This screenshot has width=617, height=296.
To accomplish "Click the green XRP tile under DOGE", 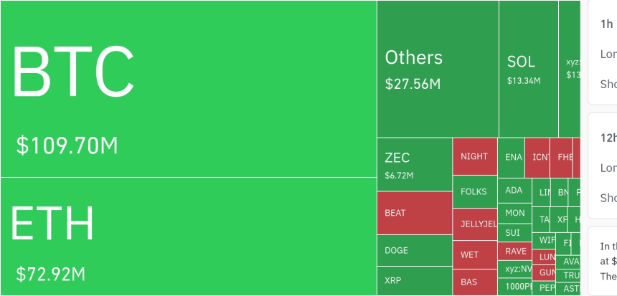I will (x=414, y=280).
